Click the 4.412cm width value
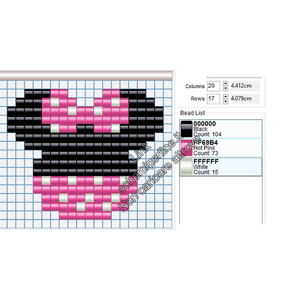The width and height of the screenshot is (299, 299). tap(241, 86)
